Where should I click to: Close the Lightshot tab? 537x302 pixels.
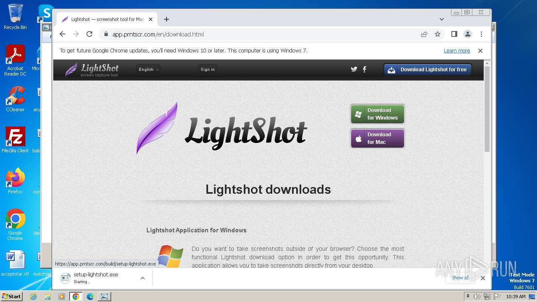point(151,19)
